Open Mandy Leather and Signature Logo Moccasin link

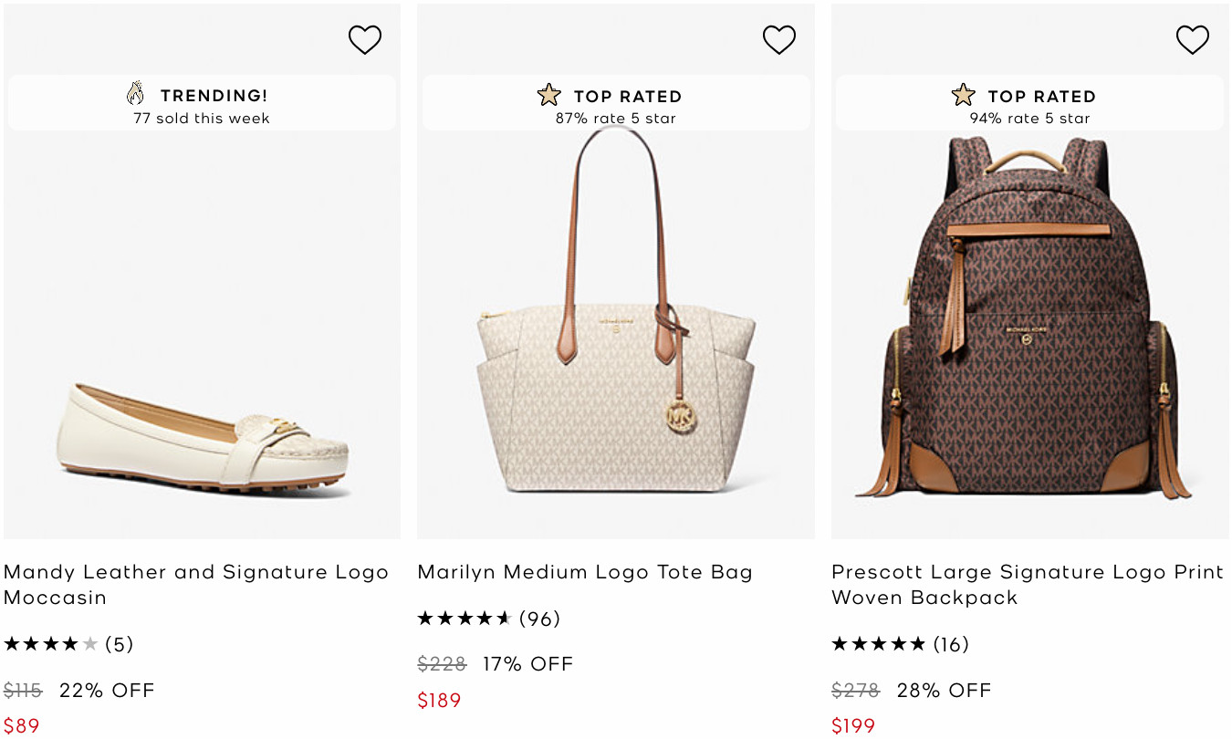click(x=195, y=584)
